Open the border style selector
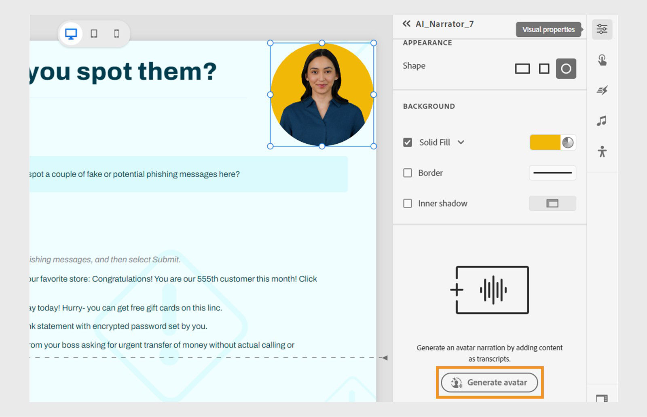Image resolution: width=647 pixels, height=417 pixels. pyautogui.click(x=552, y=173)
